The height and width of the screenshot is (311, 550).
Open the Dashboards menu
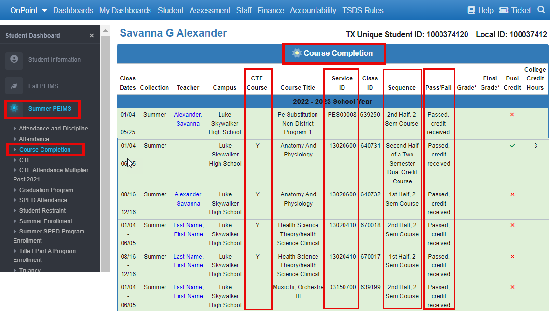click(73, 10)
